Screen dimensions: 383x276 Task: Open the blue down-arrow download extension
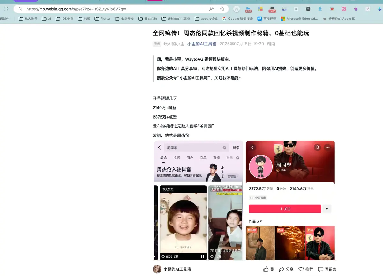320,9
